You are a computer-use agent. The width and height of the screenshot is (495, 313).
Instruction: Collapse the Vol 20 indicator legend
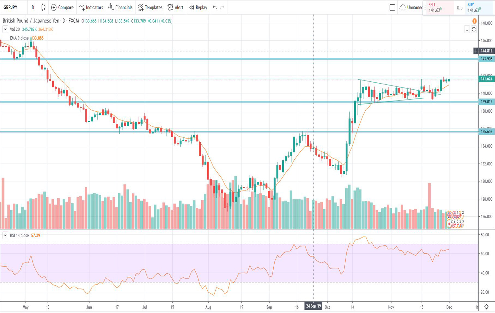click(5, 29)
